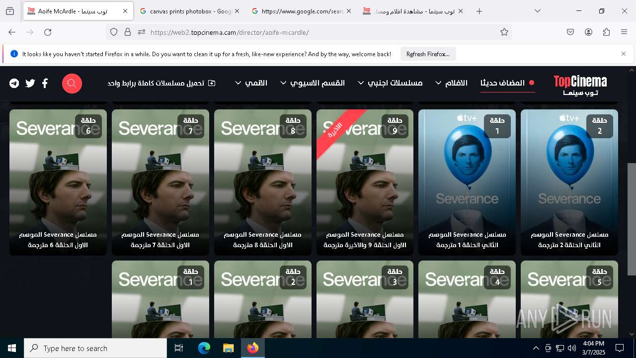636x358 pixels.
Task: Expand القسم الاسيوي menu dropdown
Action: click(313, 83)
